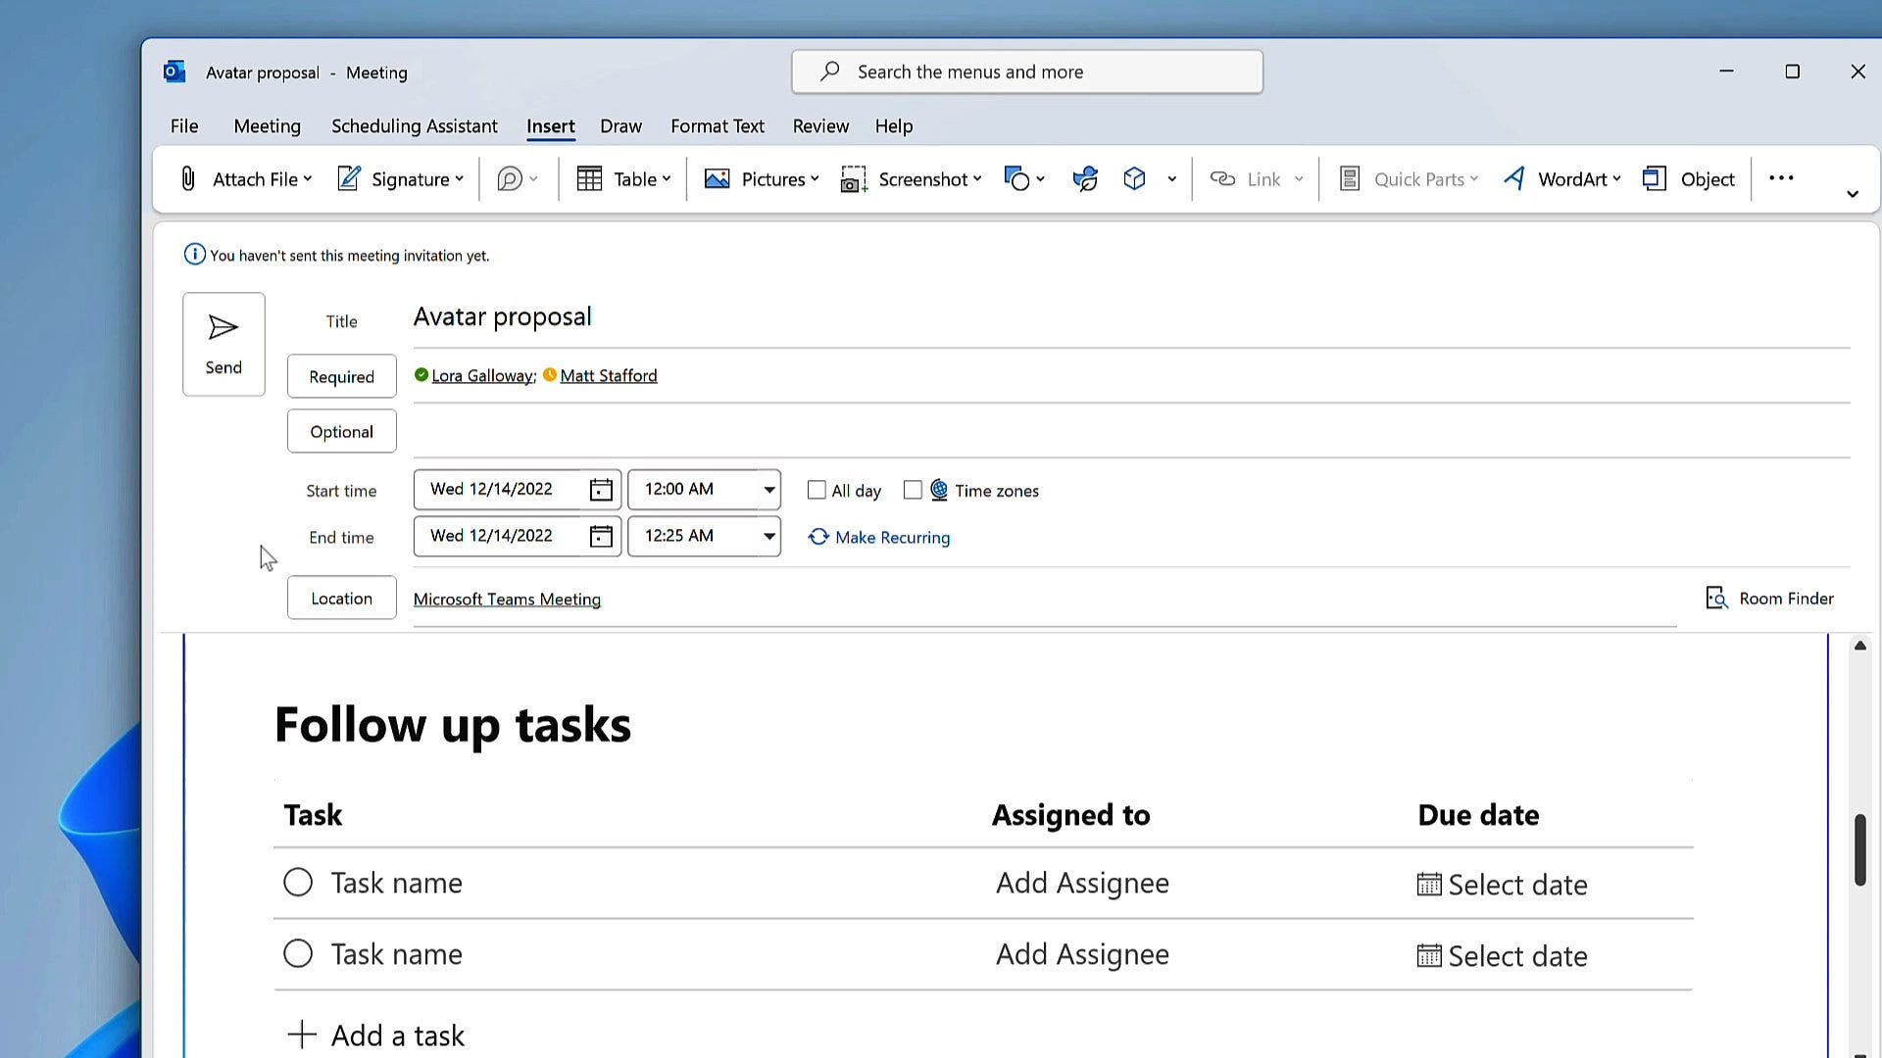Open start date calendar picker

pyautogui.click(x=601, y=489)
